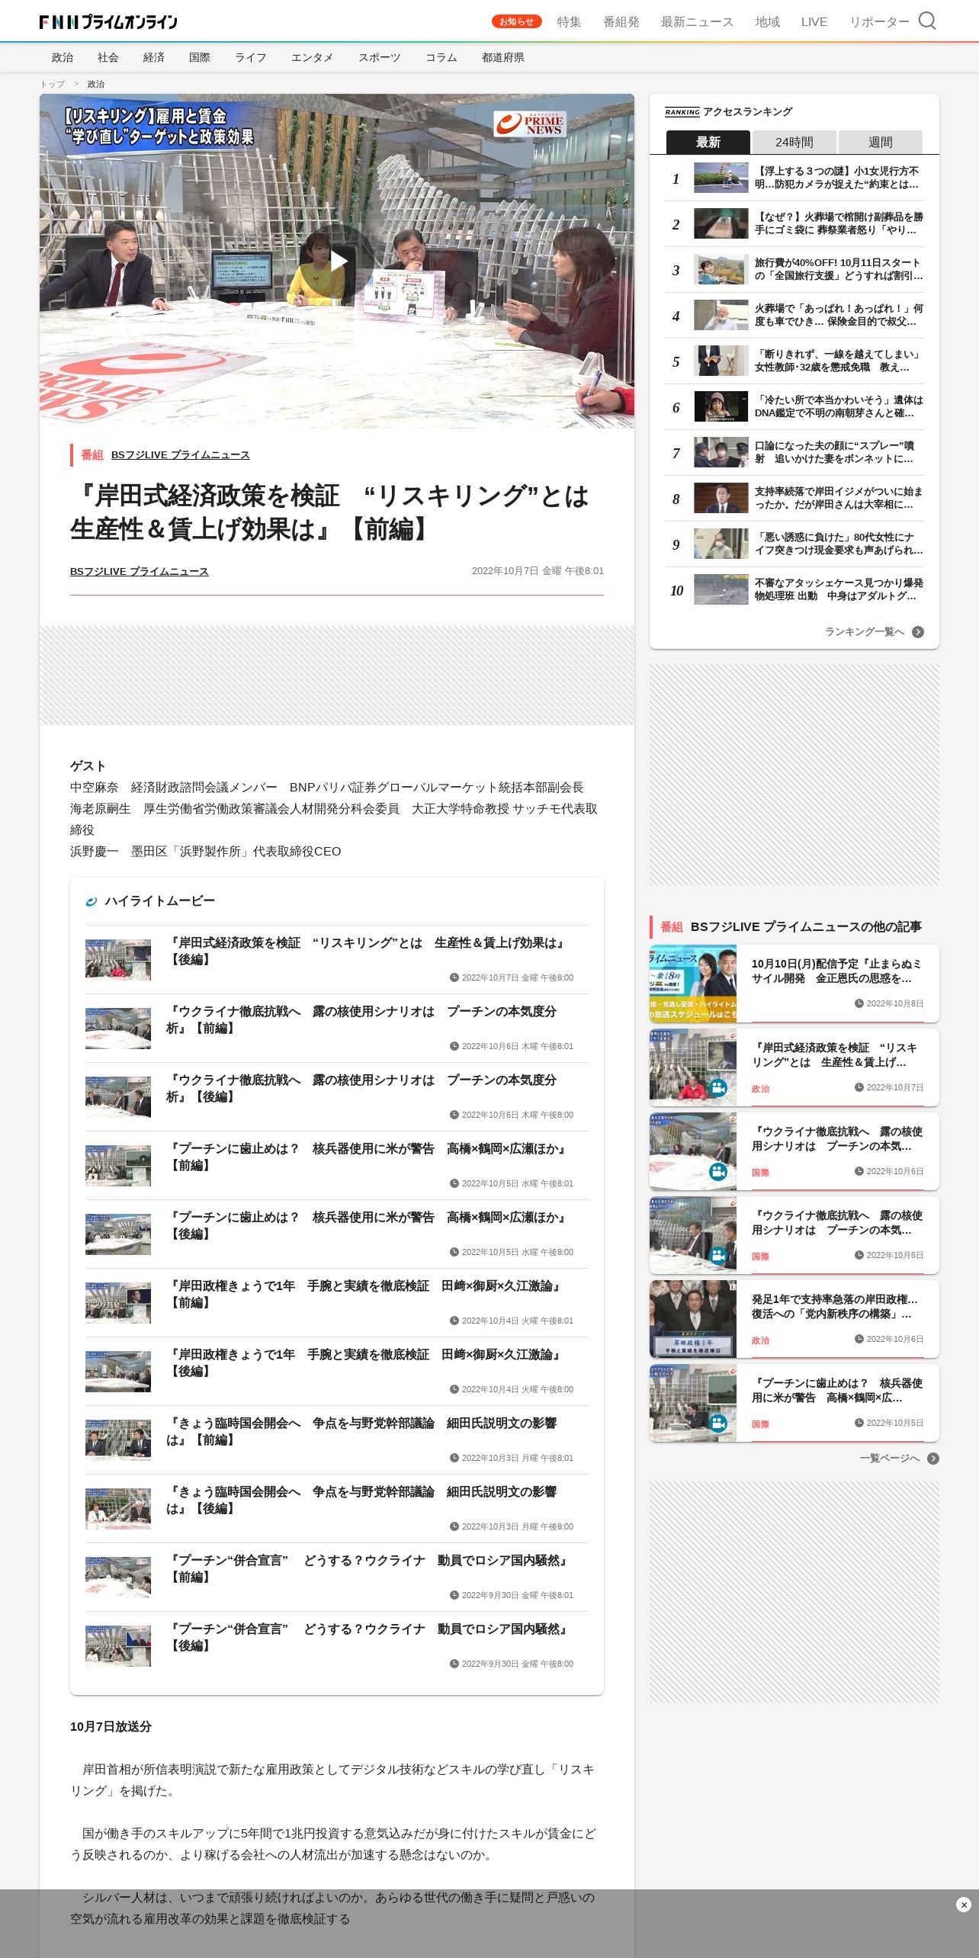Screen dimensions: 979x1958
Task: Click video camera icon on 岸田式経済政策 sidebar card
Action: (x=718, y=1087)
